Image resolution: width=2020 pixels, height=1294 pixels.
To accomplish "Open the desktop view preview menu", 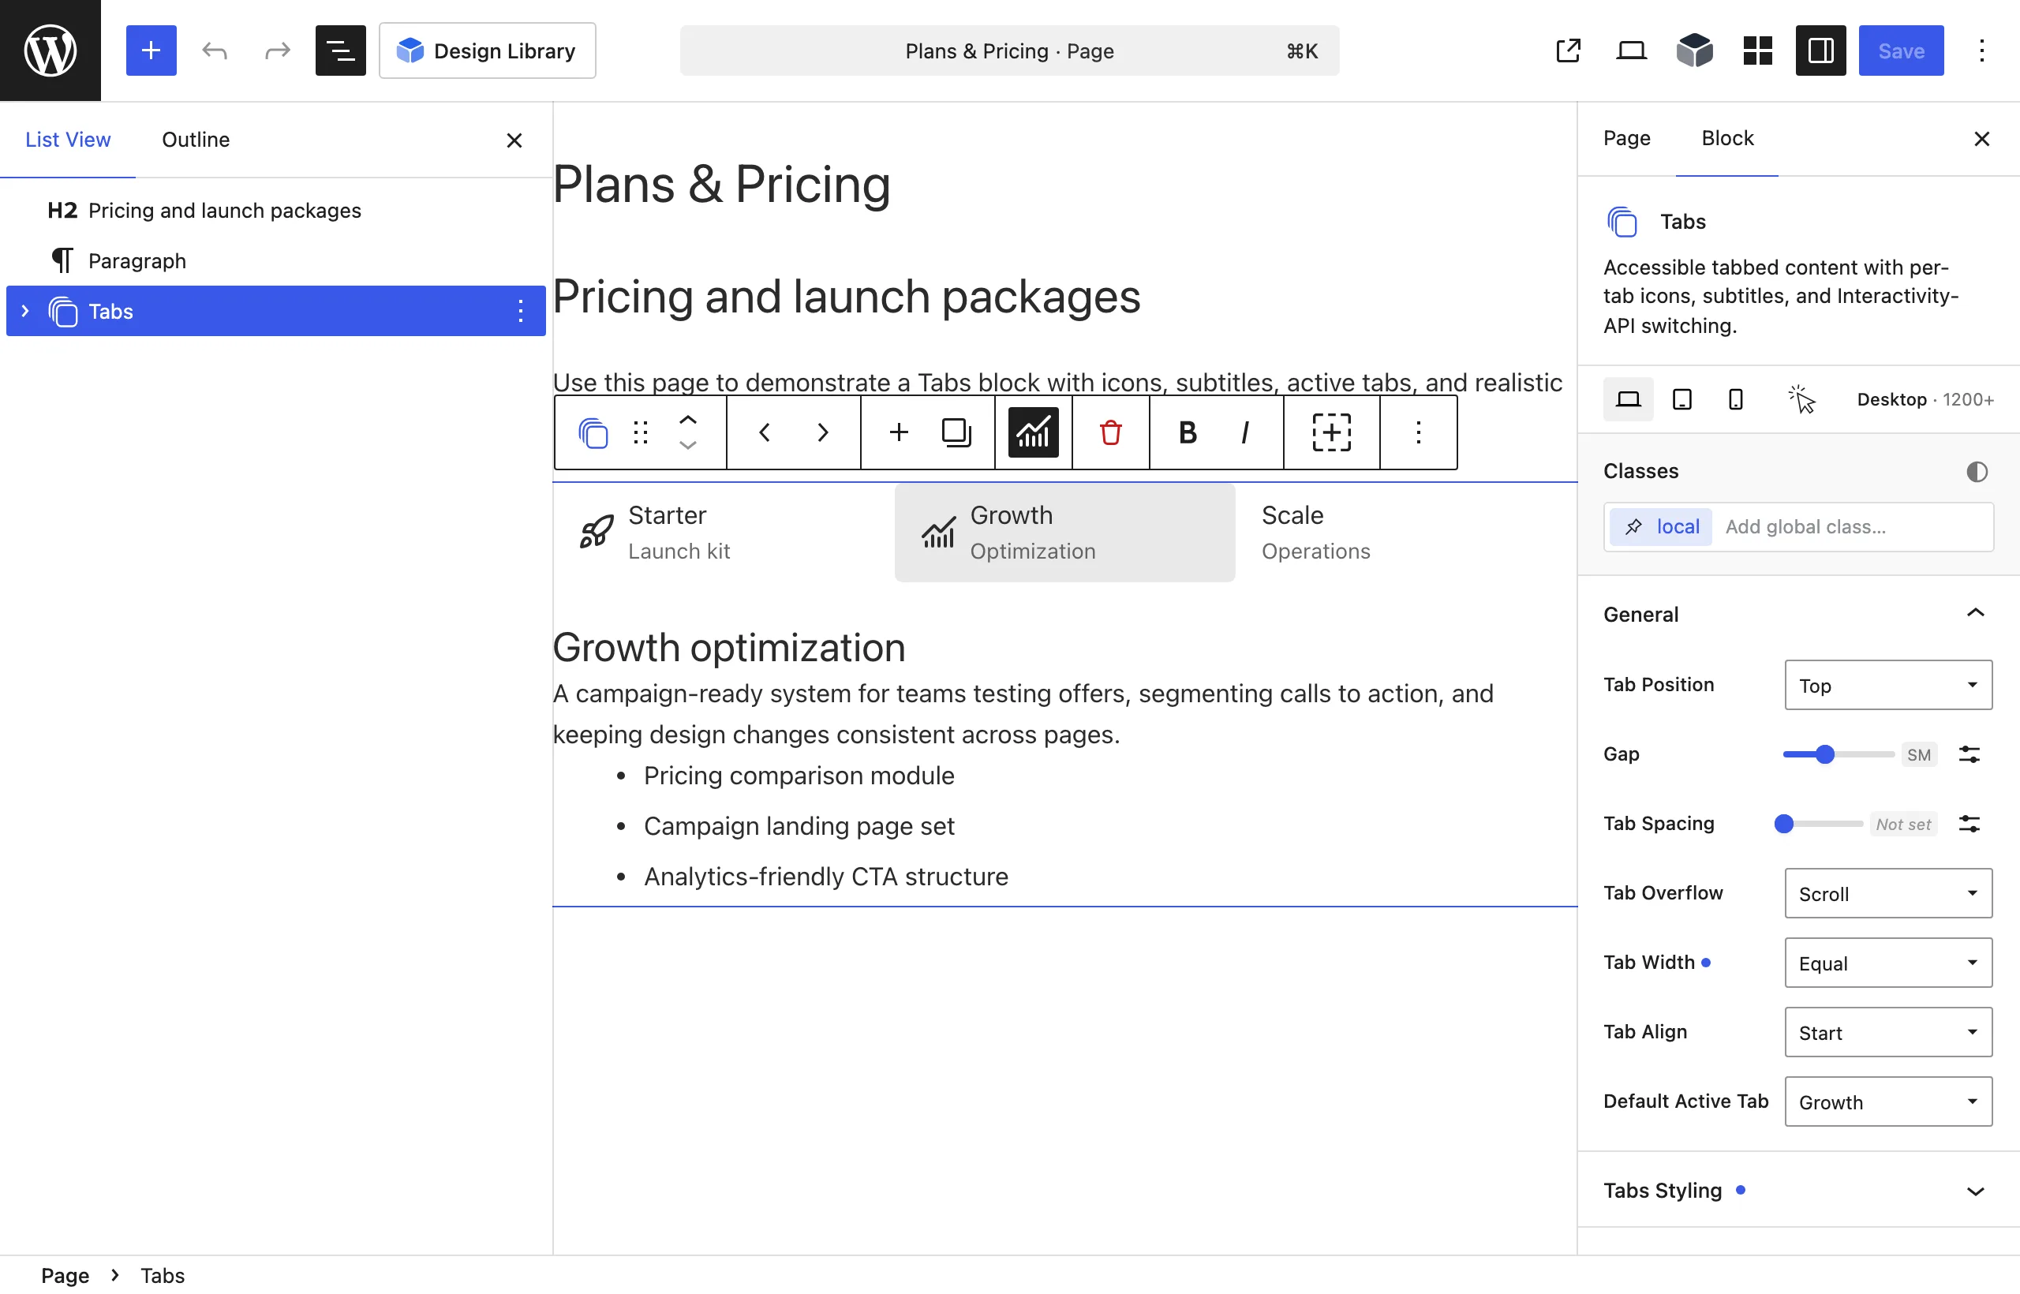I will pos(1631,50).
